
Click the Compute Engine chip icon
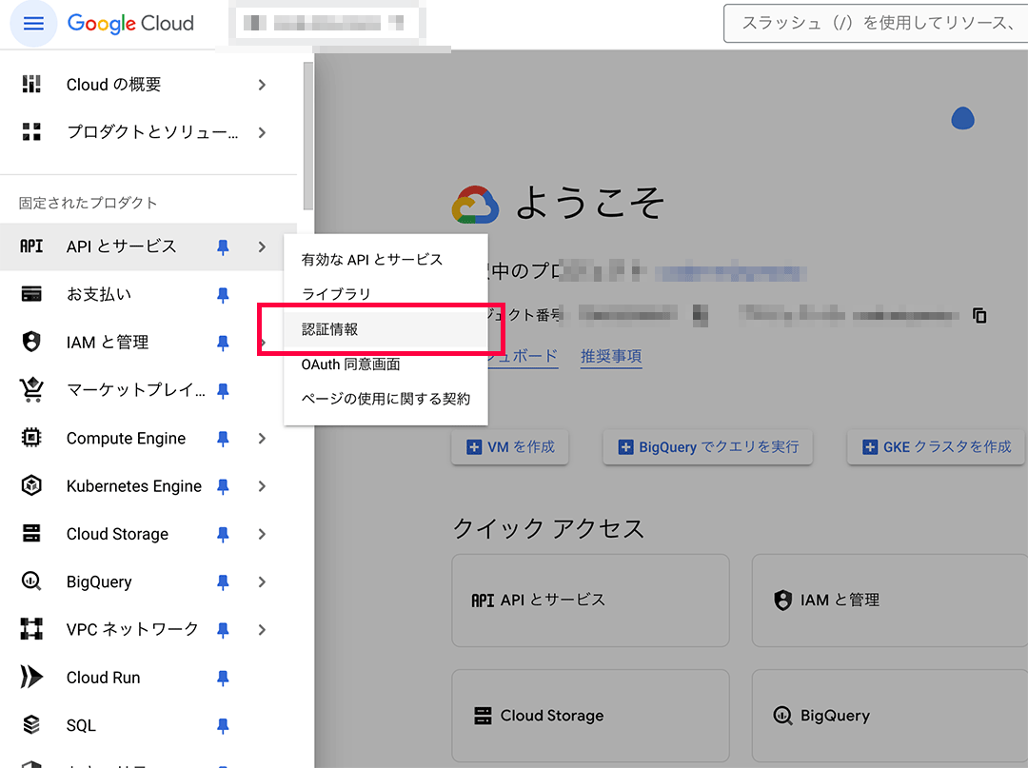(x=31, y=437)
